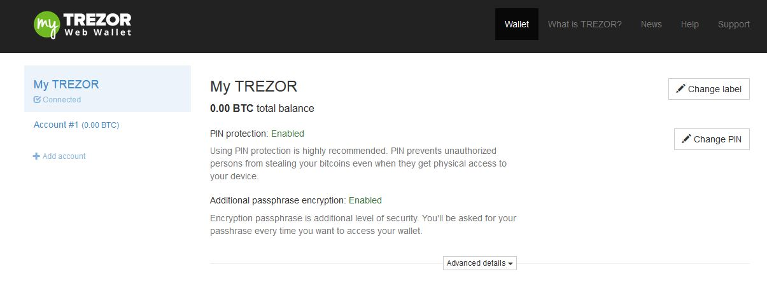Click the PIN protection Enabled status
Screen dimensions: 767x281
pyautogui.click(x=288, y=134)
